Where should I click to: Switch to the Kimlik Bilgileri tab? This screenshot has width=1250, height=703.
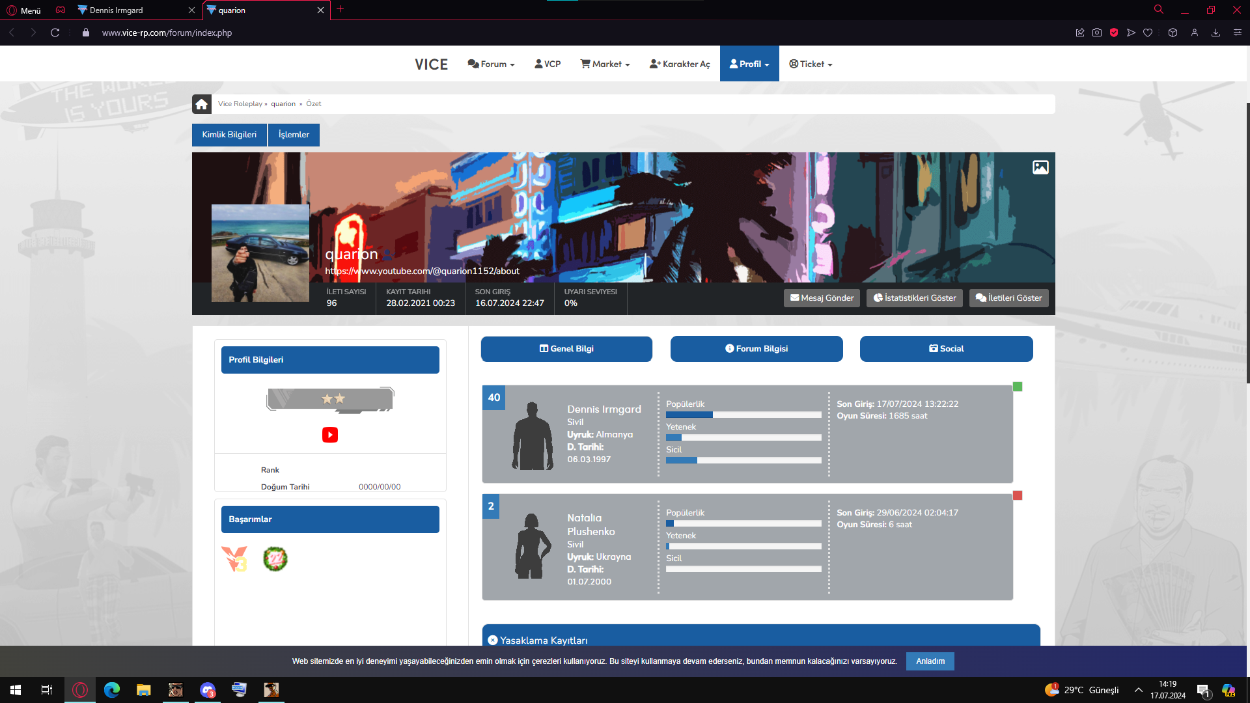click(229, 135)
